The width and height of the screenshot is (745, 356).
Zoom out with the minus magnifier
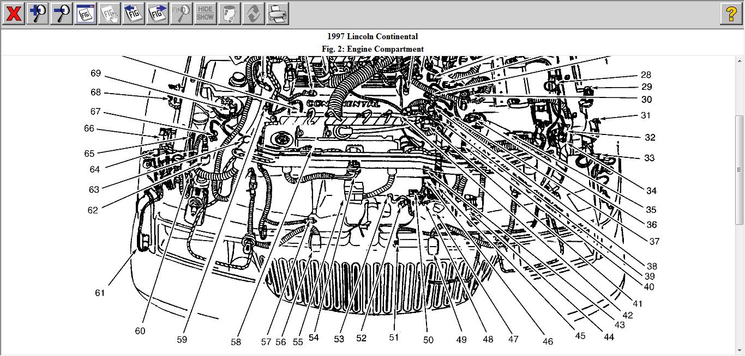[x=62, y=14]
